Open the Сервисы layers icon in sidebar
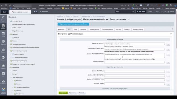177x99 pixels. pyautogui.click(x=3, y=66)
